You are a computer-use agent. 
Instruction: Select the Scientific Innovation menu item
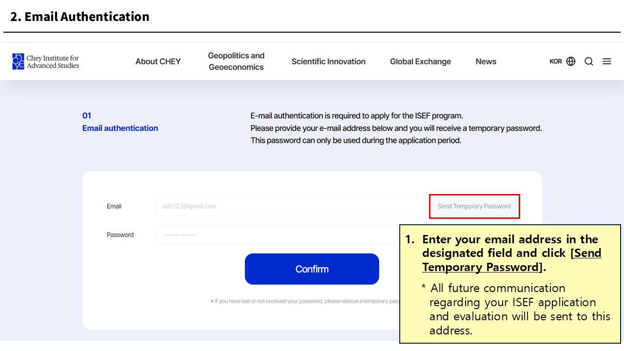click(329, 61)
